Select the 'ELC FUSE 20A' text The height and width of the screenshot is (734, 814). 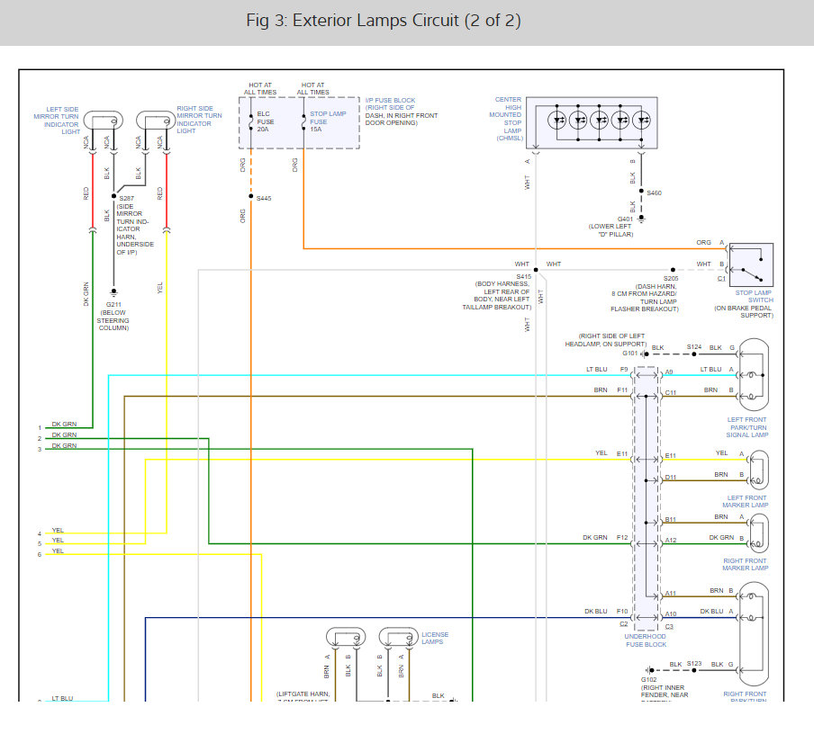[266, 121]
